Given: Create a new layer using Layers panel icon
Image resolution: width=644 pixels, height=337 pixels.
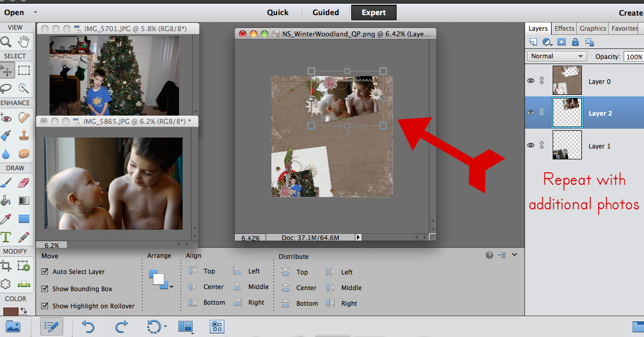Looking at the screenshot, I should pos(533,42).
